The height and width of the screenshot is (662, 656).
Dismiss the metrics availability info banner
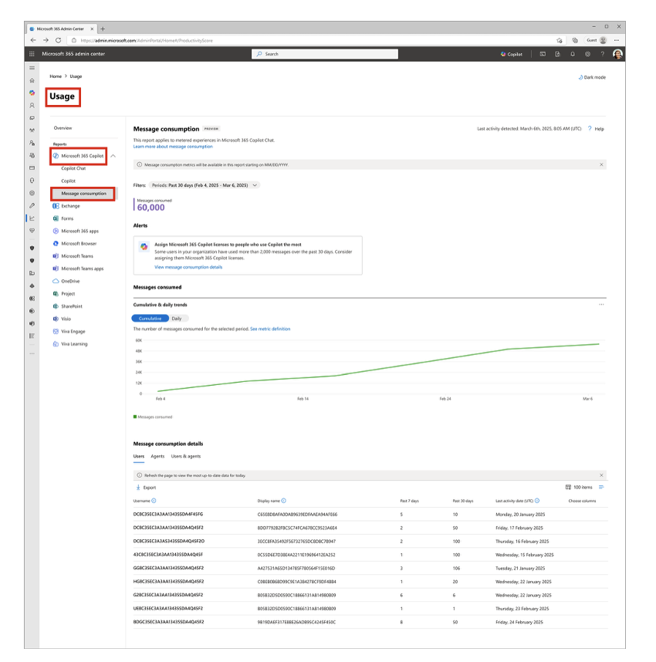pos(601,164)
